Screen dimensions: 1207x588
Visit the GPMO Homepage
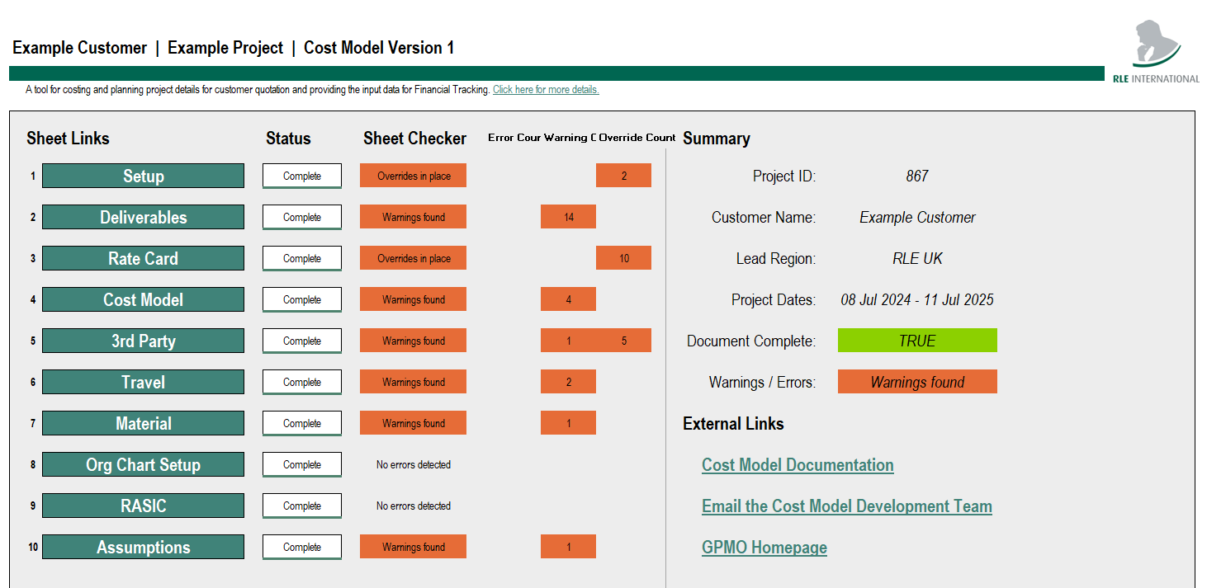764,547
